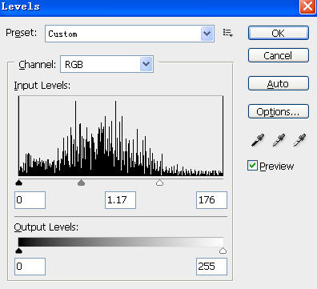Image resolution: width=317 pixels, height=289 pixels.
Task: Expand the Preset dropdown arrow
Action: 207,34
